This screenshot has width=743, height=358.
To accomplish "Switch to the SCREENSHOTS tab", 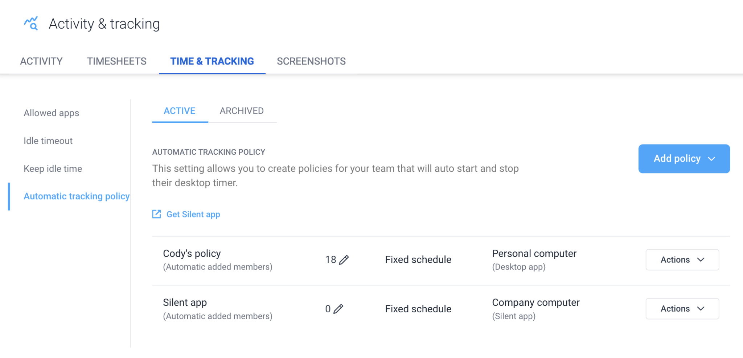I will [311, 61].
